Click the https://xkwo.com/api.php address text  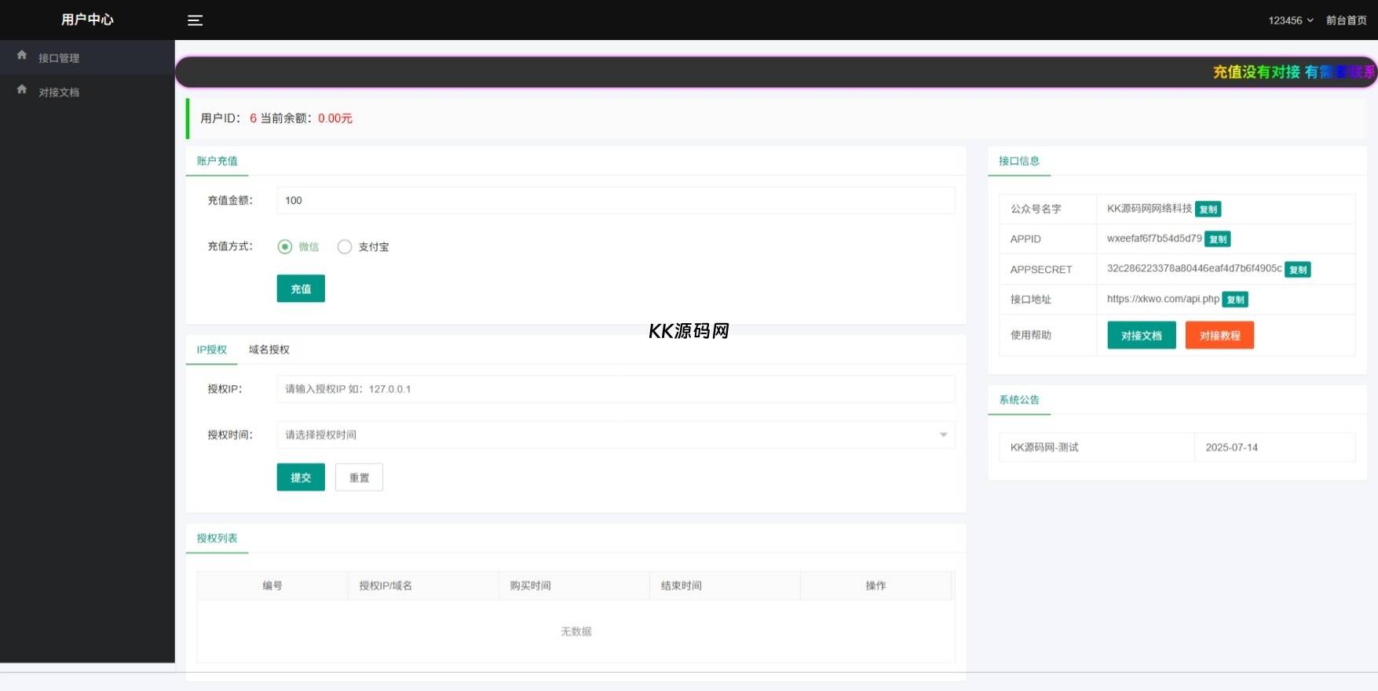(x=1163, y=299)
